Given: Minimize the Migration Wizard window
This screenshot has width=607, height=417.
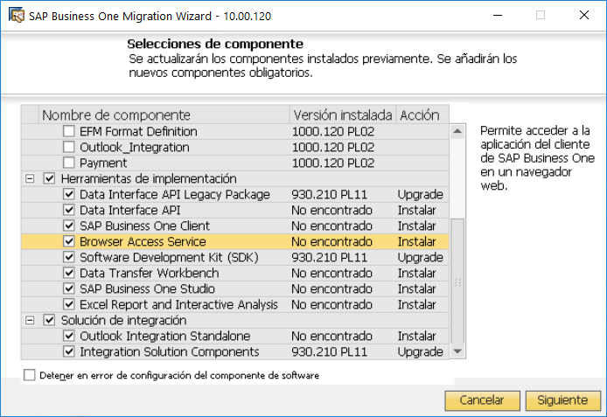Looking at the screenshot, I should (x=498, y=16).
